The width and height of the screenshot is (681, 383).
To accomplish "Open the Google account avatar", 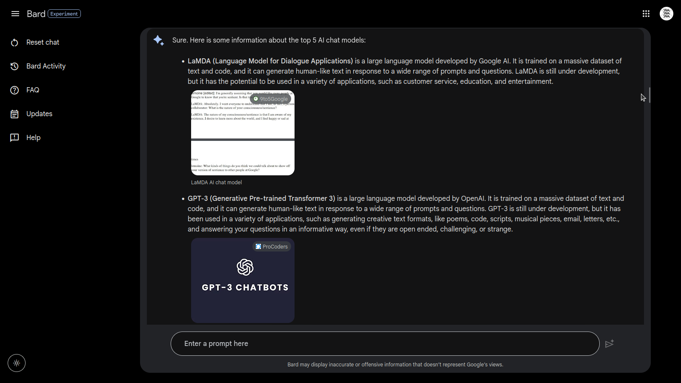I will 667,14.
